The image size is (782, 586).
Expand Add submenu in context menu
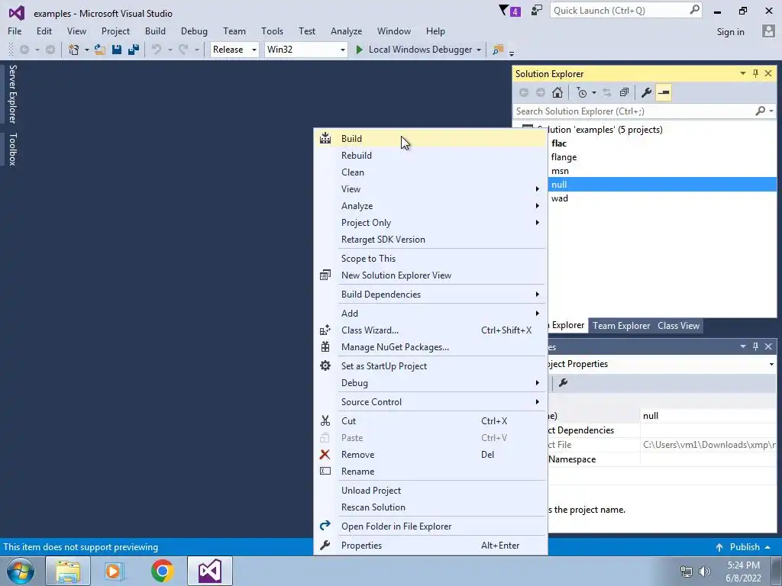537,313
